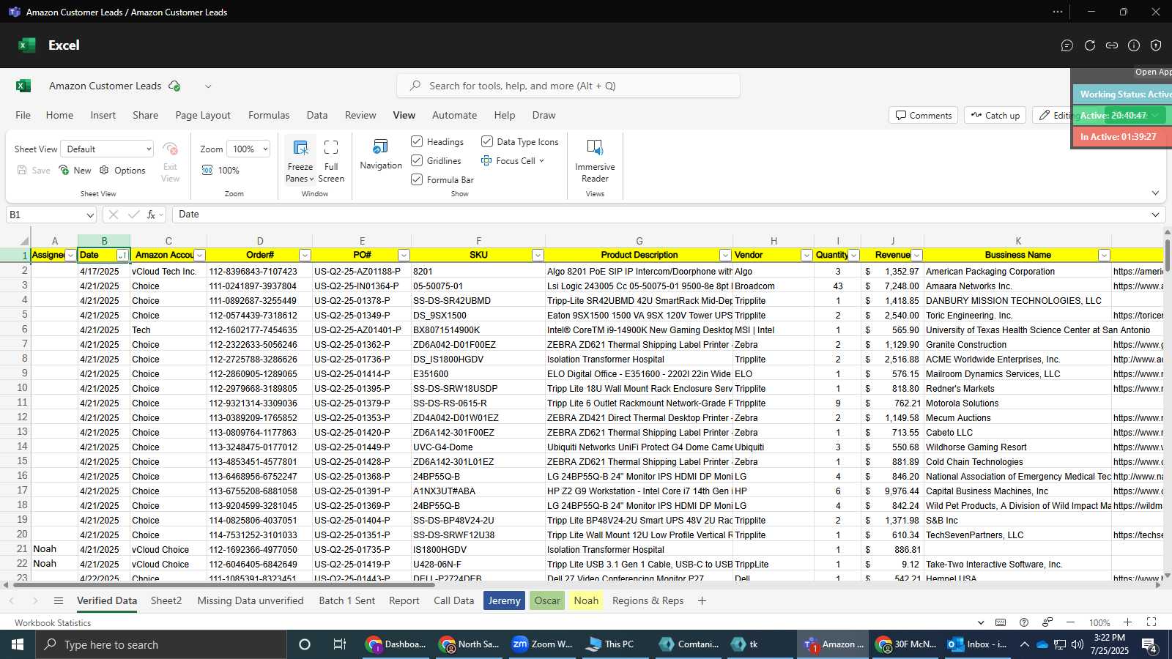The image size is (1172, 659).
Task: Expand the formula bar chevron
Action: (1155, 215)
